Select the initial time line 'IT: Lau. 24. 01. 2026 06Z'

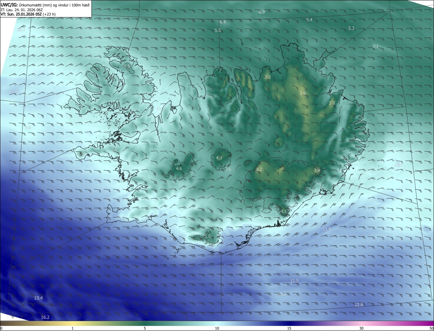point(21,10)
